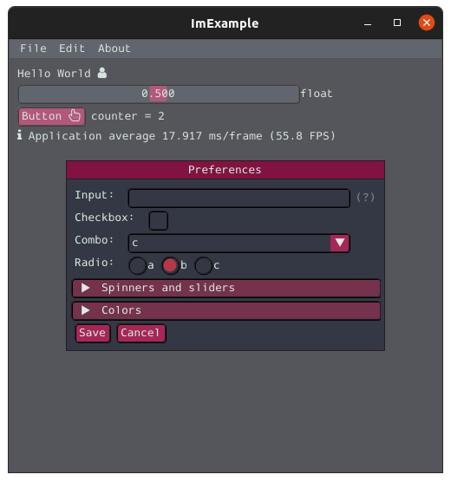Click the Application average frame rate text
Screen dimensions: 451x481
tap(182, 136)
